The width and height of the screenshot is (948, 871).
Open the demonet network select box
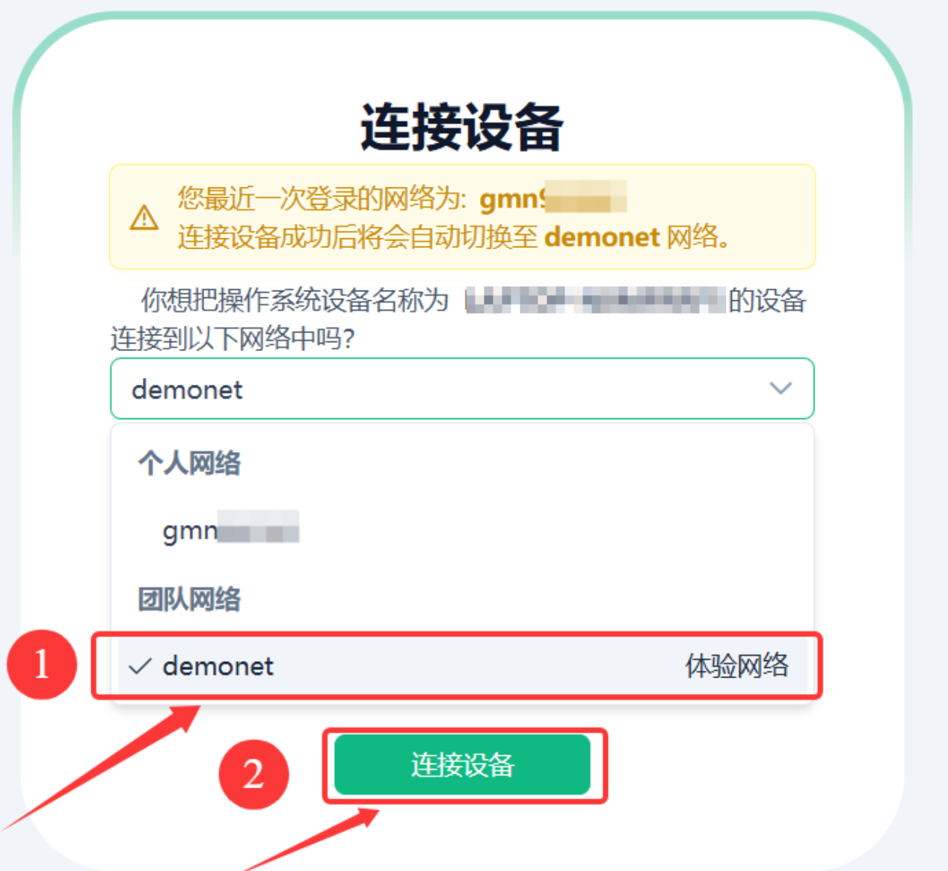tap(462, 388)
